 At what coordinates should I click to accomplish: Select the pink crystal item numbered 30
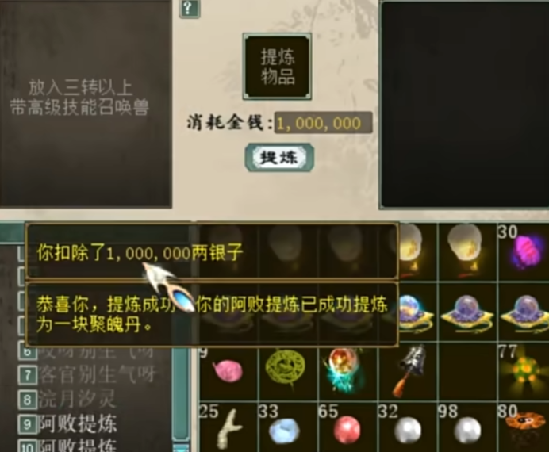click(x=523, y=251)
